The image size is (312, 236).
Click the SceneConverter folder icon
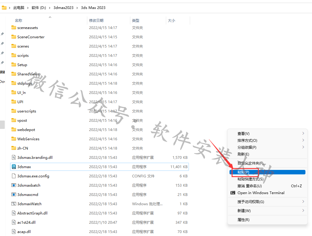pos(14,37)
